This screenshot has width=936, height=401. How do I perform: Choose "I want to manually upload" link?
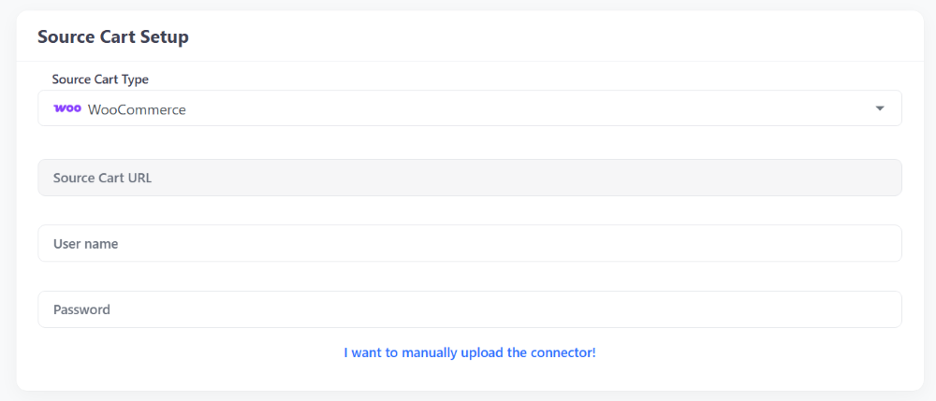470,352
